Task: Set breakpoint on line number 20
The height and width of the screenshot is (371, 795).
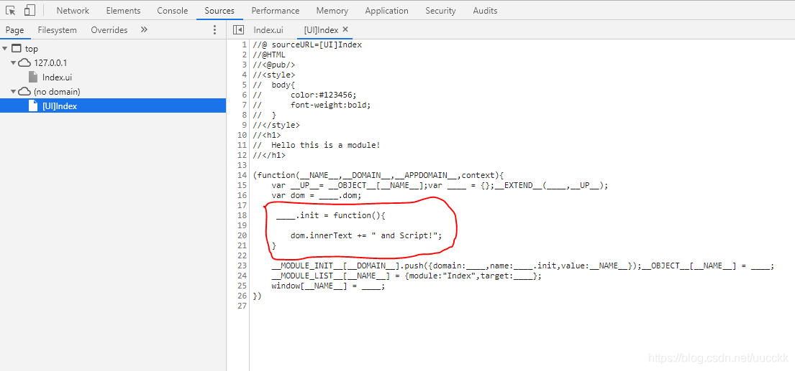Action: 241,235
